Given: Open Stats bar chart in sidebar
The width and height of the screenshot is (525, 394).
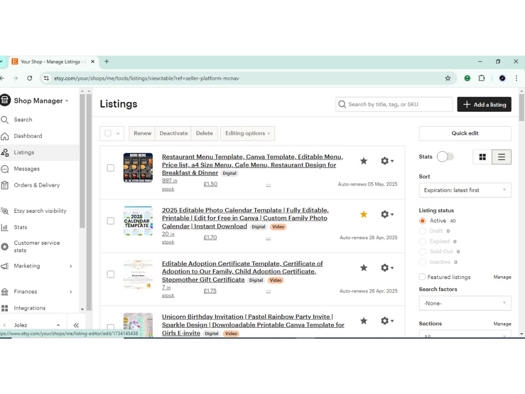Looking at the screenshot, I should coord(5,227).
